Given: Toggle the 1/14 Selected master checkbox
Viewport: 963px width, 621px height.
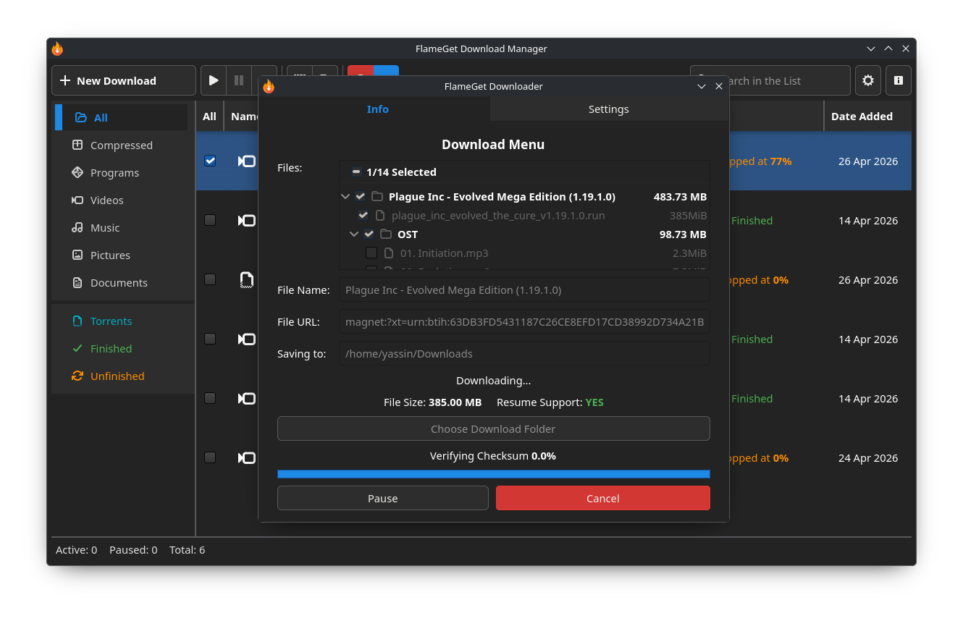Looking at the screenshot, I should (x=356, y=172).
